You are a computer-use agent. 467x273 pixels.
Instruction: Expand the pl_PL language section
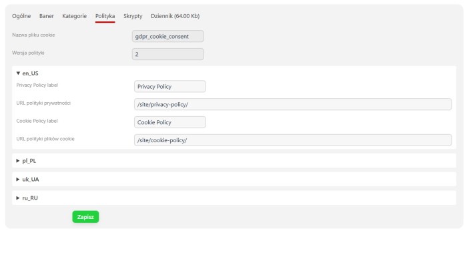(x=27, y=161)
